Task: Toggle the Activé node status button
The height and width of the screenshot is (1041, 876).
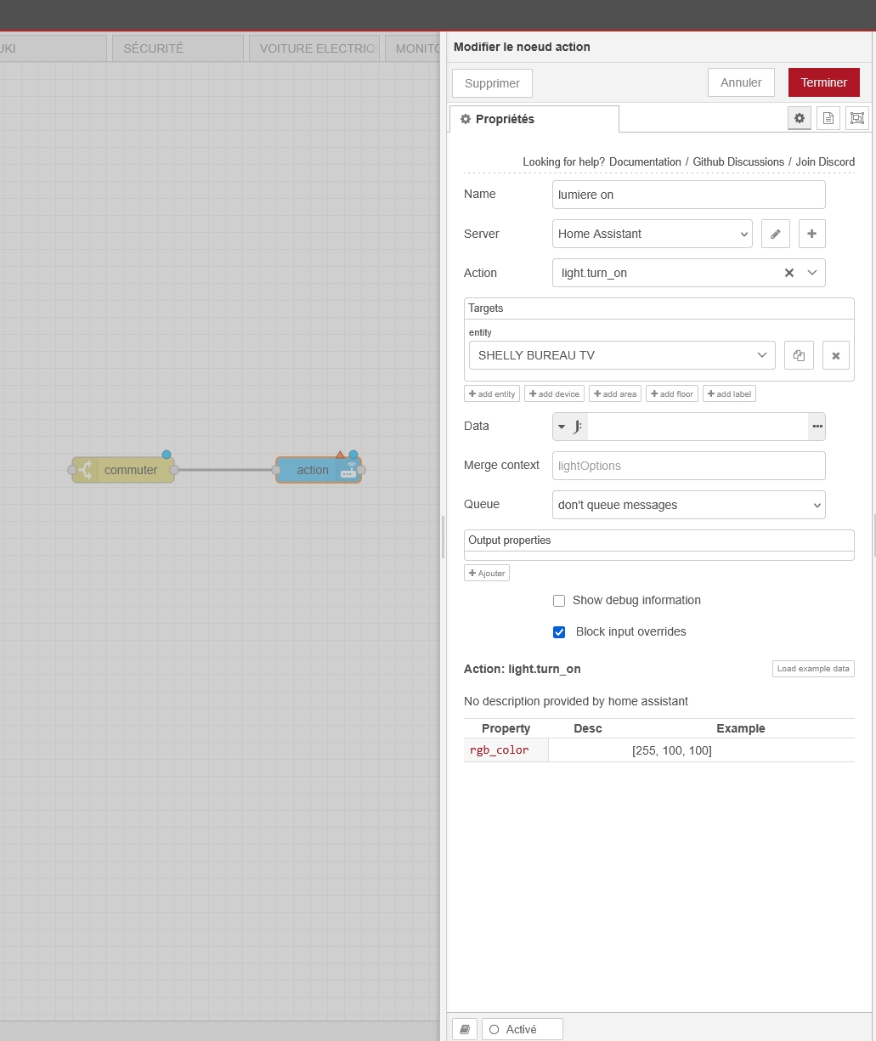Action: (x=523, y=1029)
